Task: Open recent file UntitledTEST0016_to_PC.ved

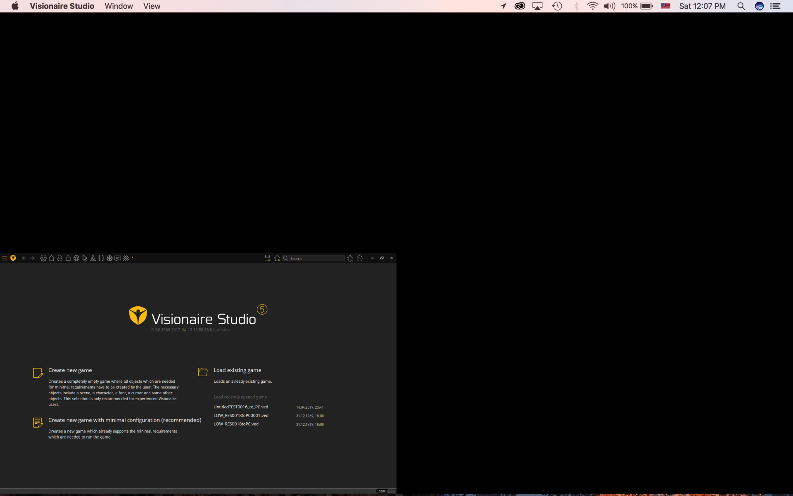Action: tap(241, 407)
